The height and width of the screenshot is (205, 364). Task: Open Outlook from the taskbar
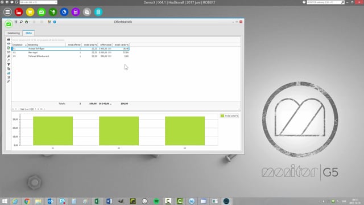(51, 201)
